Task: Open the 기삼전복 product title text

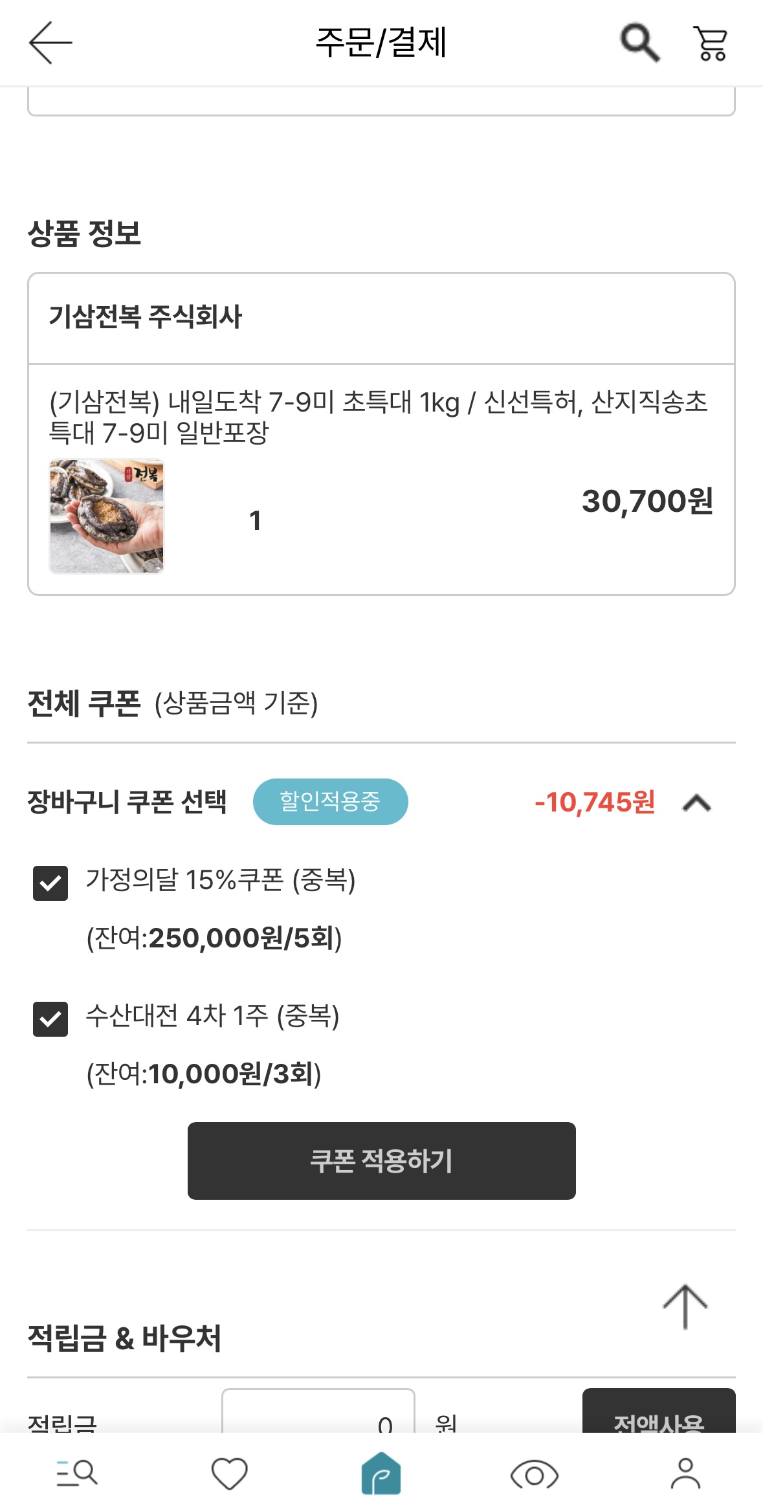Action: pos(379,417)
